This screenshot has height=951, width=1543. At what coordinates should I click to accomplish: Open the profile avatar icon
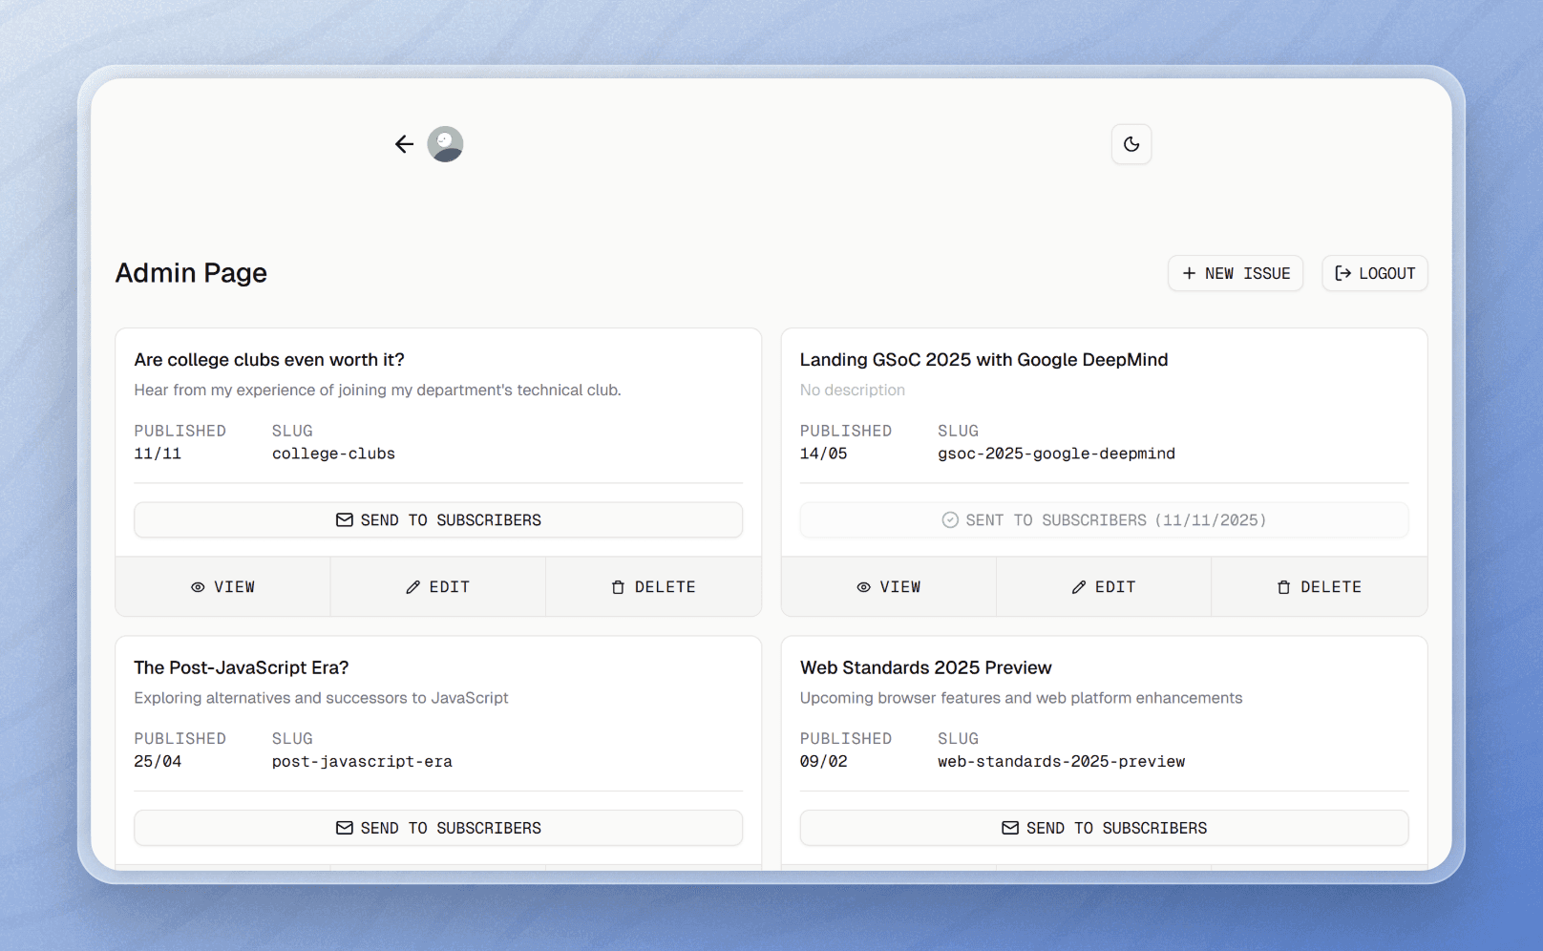click(445, 143)
